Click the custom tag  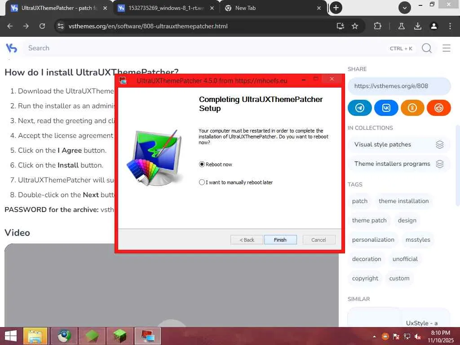(x=399, y=279)
